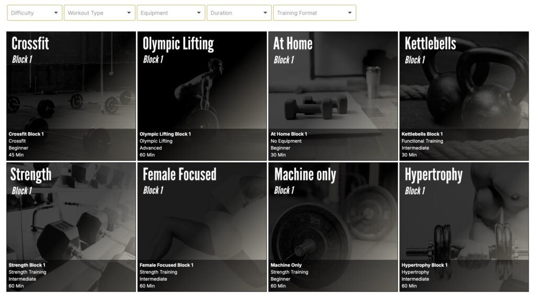Click the 'Olympic Lifting Block 1' caption text
This screenshot has height=298, width=536.
pyautogui.click(x=165, y=134)
